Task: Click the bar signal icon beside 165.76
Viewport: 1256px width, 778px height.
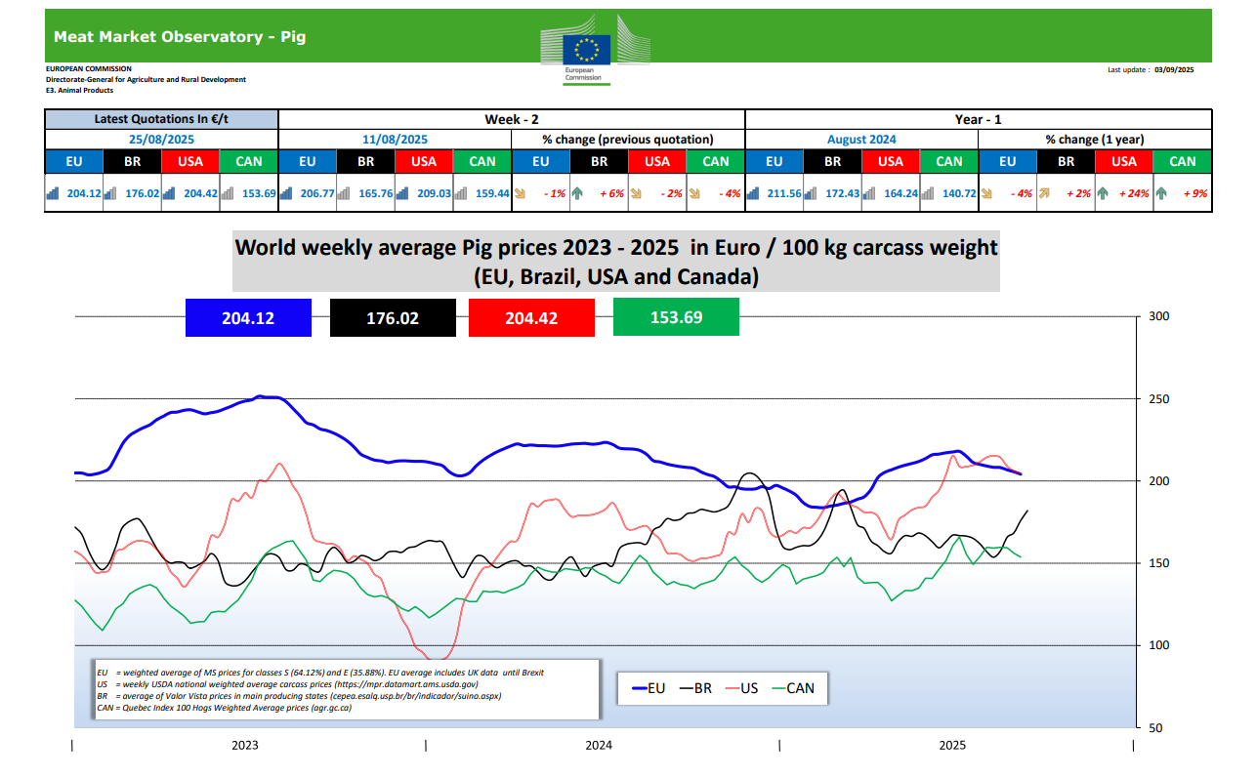Action: (x=345, y=193)
